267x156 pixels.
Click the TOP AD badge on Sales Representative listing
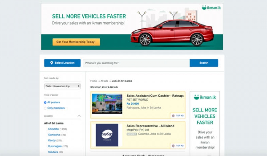coord(178,146)
